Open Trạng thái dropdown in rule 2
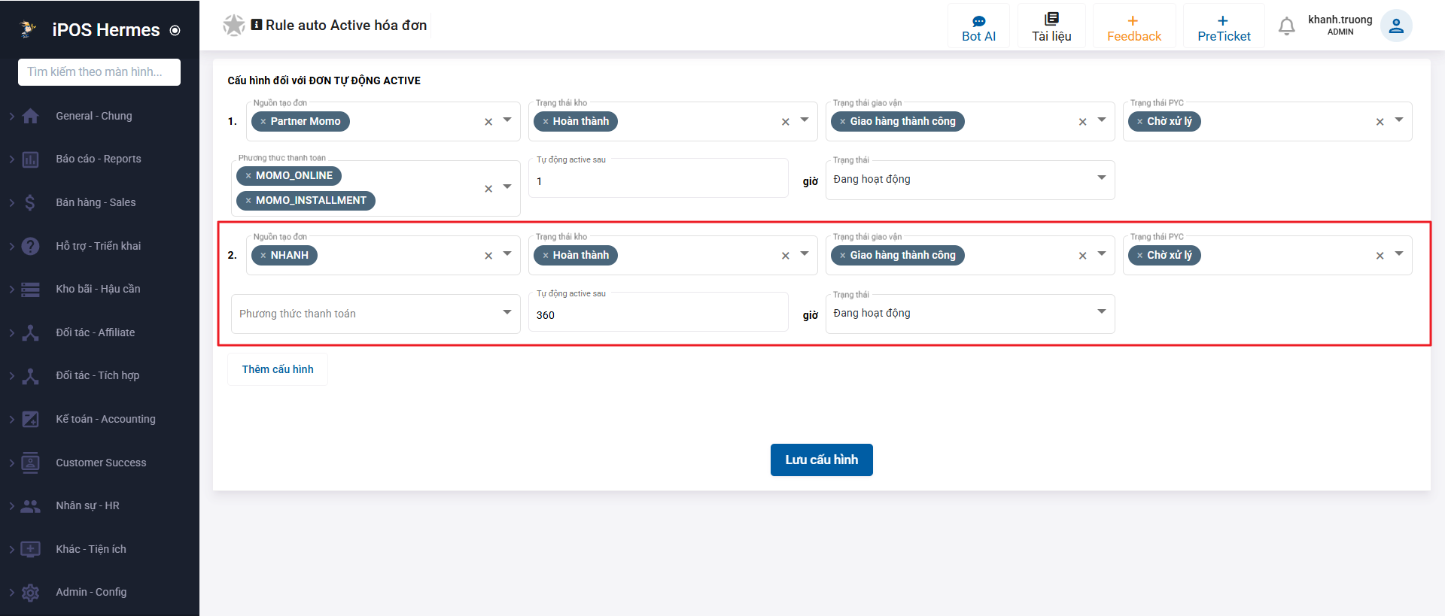The image size is (1445, 616). tap(970, 313)
